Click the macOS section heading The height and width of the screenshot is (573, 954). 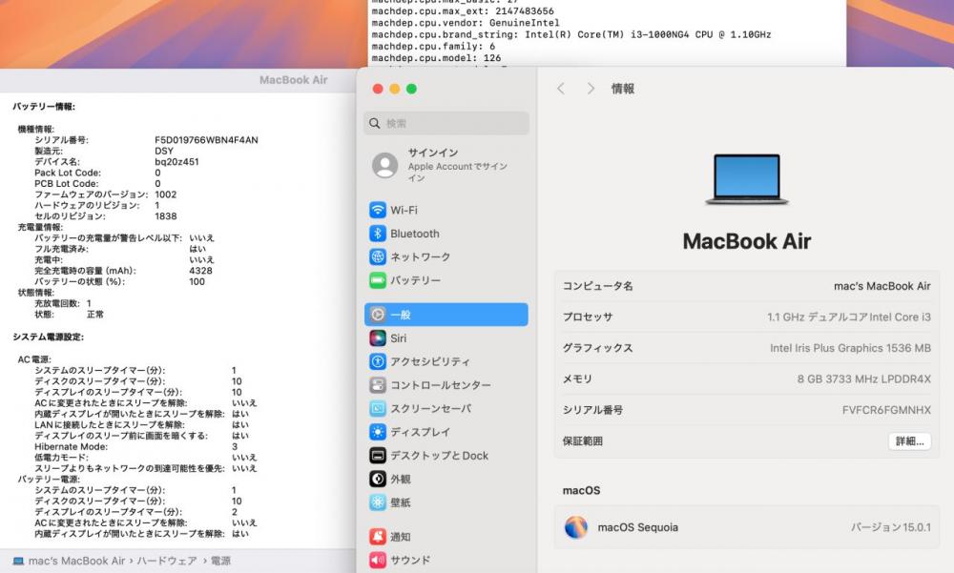[581, 490]
